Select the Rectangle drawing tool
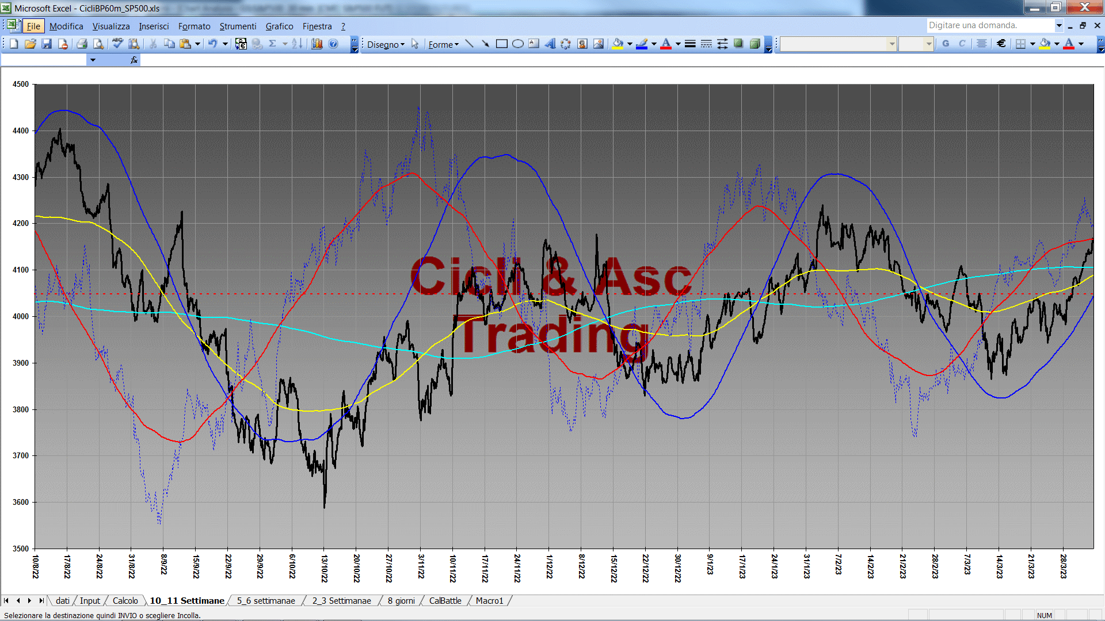Screen dimensions: 1105x621 click(501, 44)
